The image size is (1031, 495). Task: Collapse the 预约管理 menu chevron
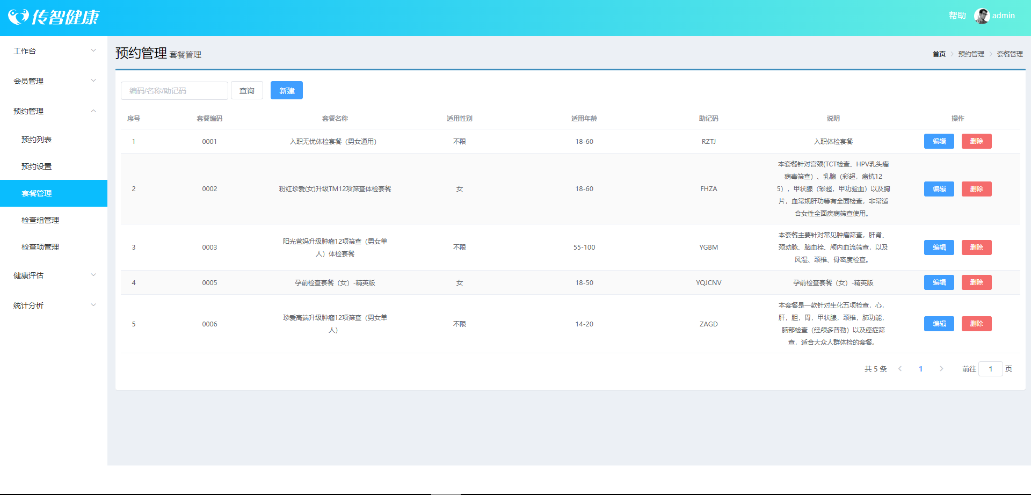coord(93,111)
